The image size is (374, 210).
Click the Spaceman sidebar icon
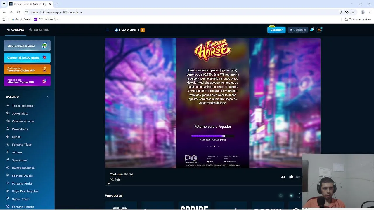[8, 160]
